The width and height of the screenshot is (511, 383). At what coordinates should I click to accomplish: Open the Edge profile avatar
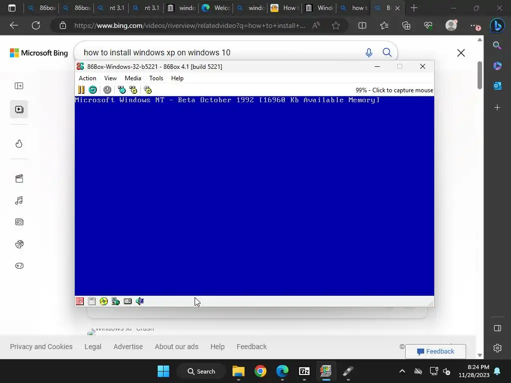click(451, 25)
